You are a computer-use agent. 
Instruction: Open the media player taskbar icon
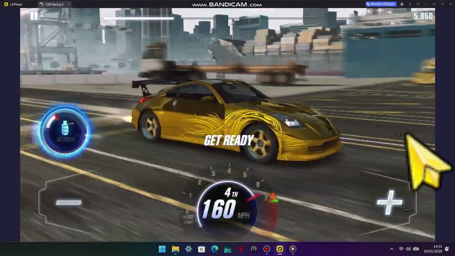[x=293, y=249]
